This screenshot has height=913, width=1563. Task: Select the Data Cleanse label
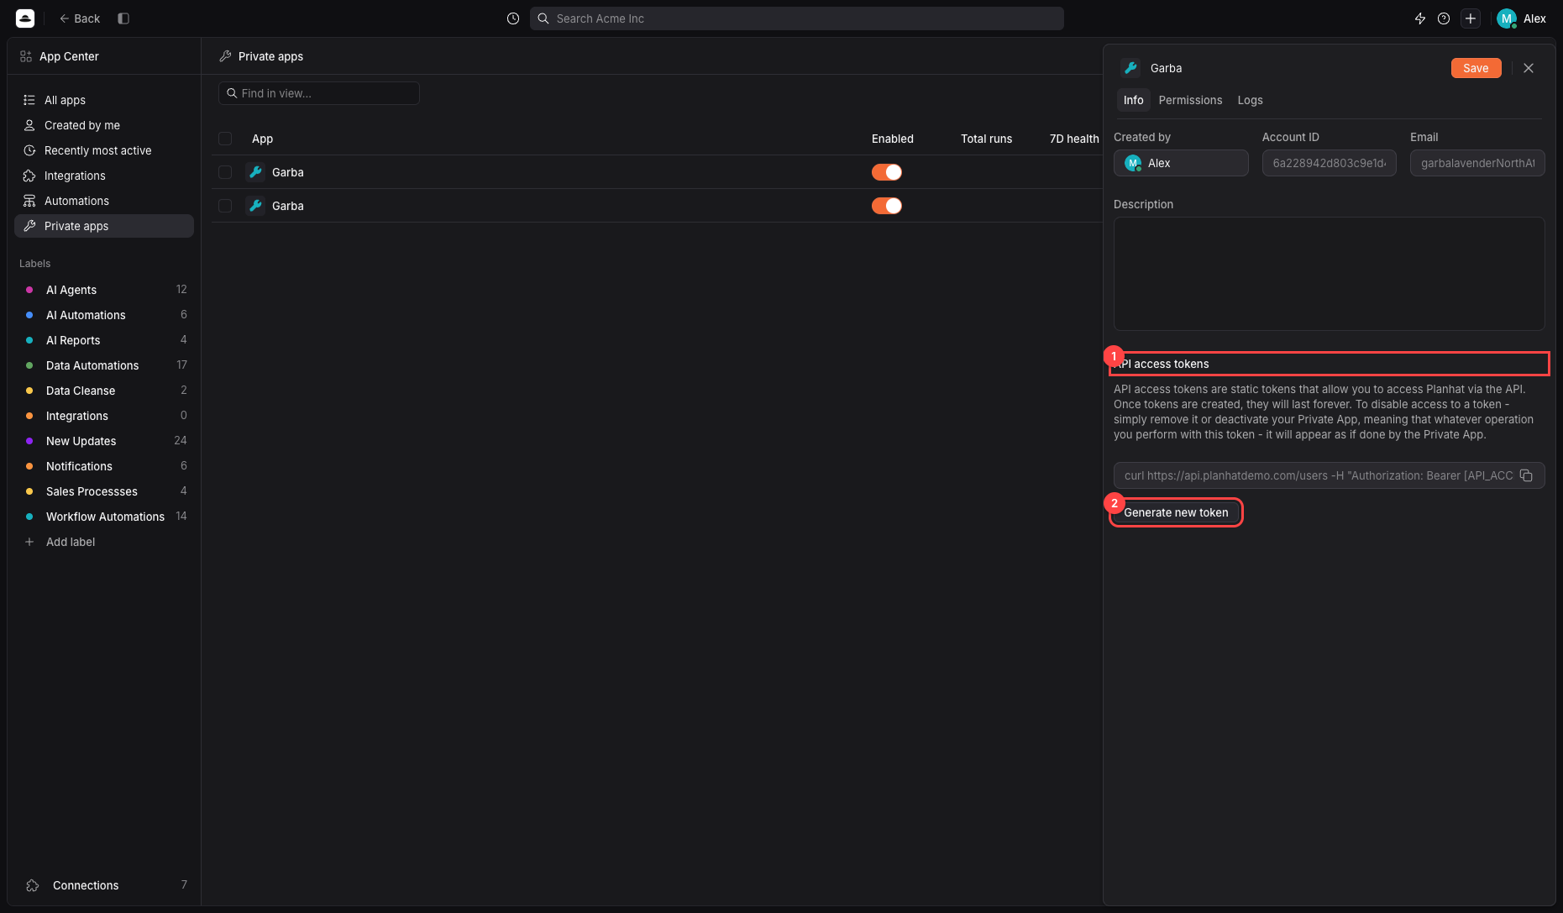pos(104,391)
